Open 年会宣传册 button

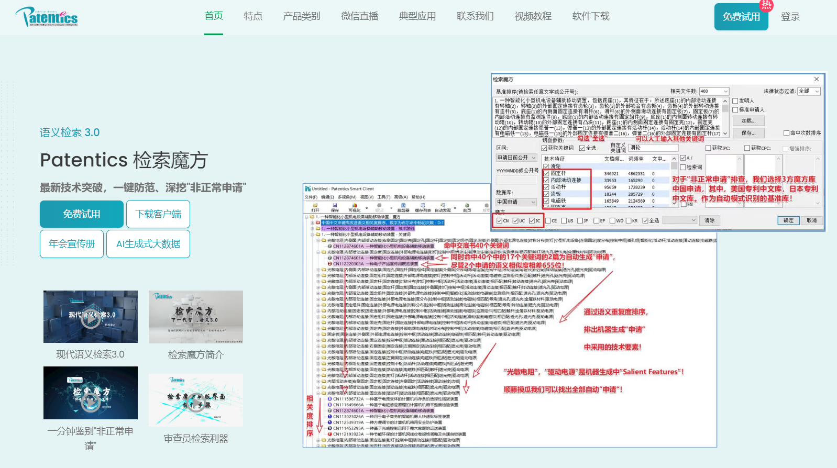(72, 244)
